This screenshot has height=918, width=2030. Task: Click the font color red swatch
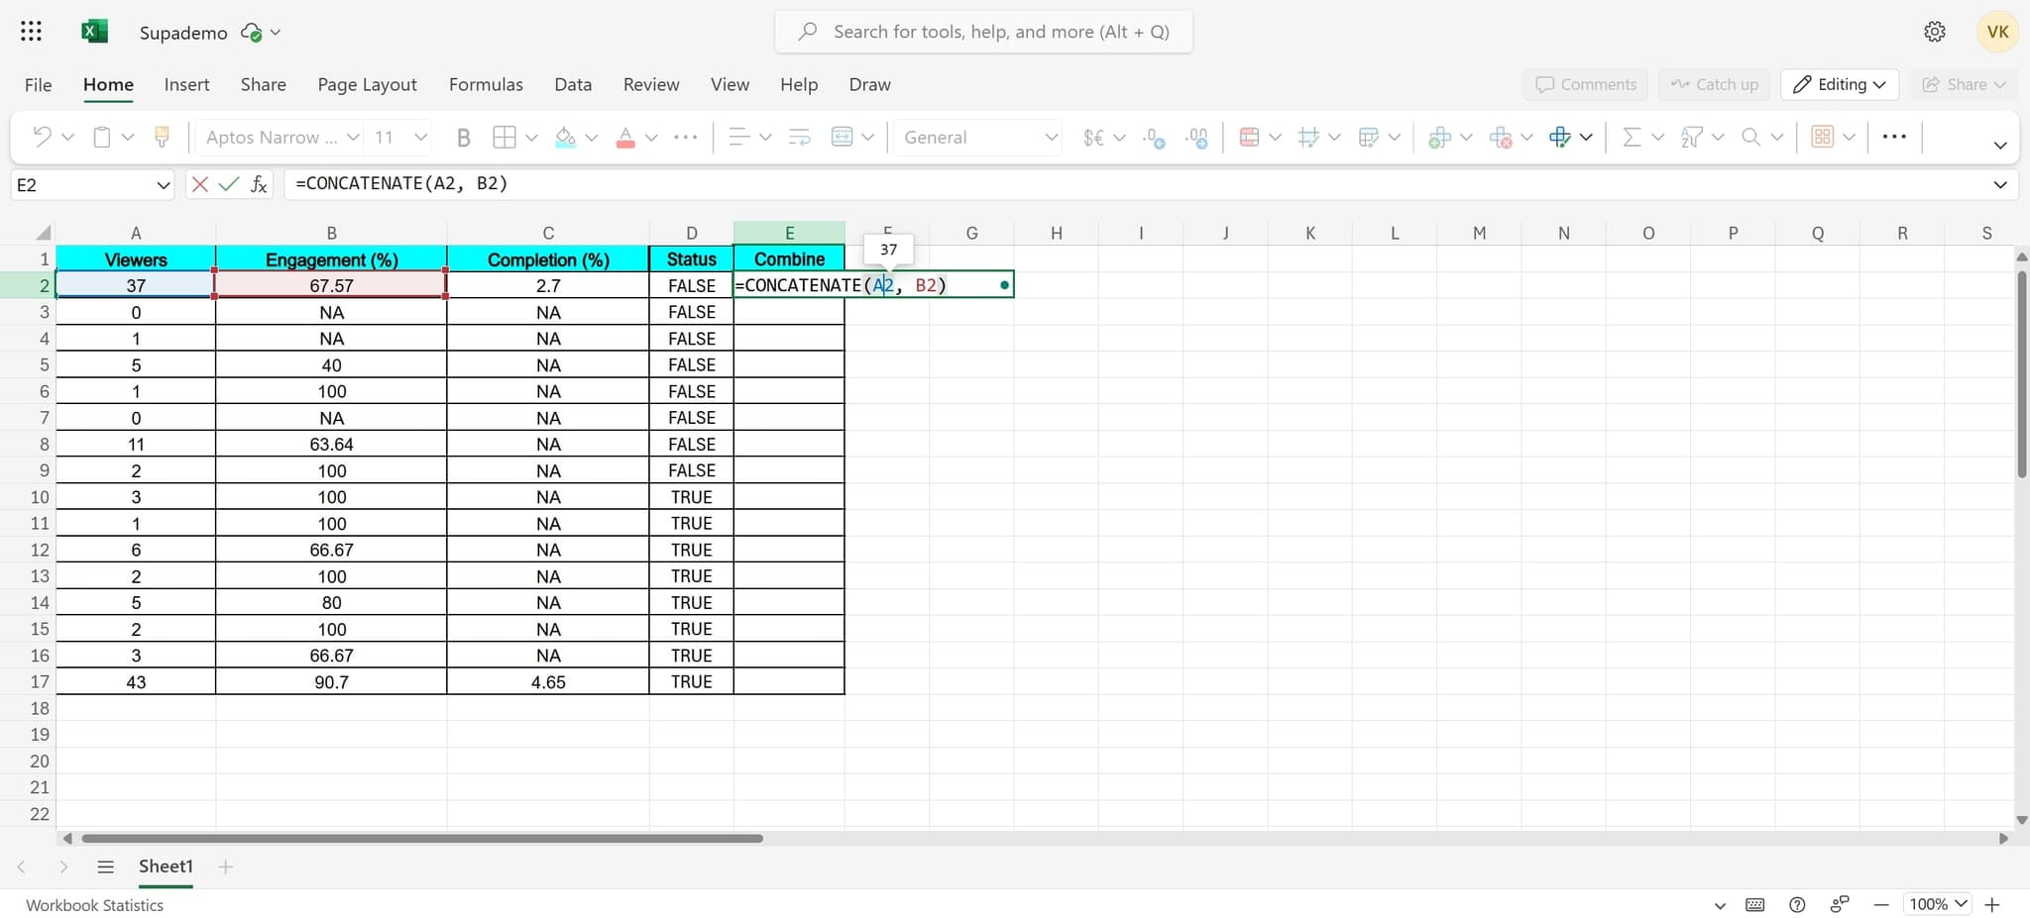tap(625, 138)
